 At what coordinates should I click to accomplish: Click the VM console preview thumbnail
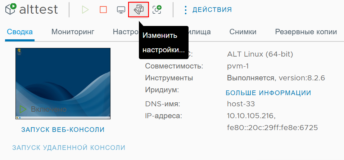[63, 84]
